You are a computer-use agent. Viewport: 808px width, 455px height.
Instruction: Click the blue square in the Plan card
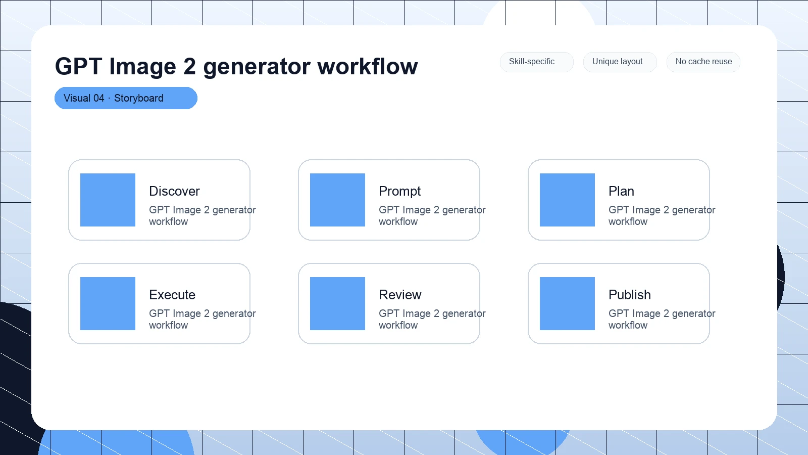[567, 200]
